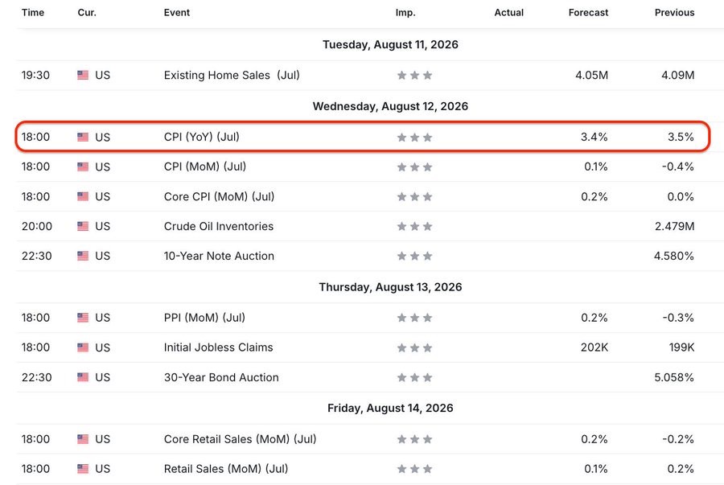Click the US flag beside Crude Oil Inventories

[x=83, y=226]
